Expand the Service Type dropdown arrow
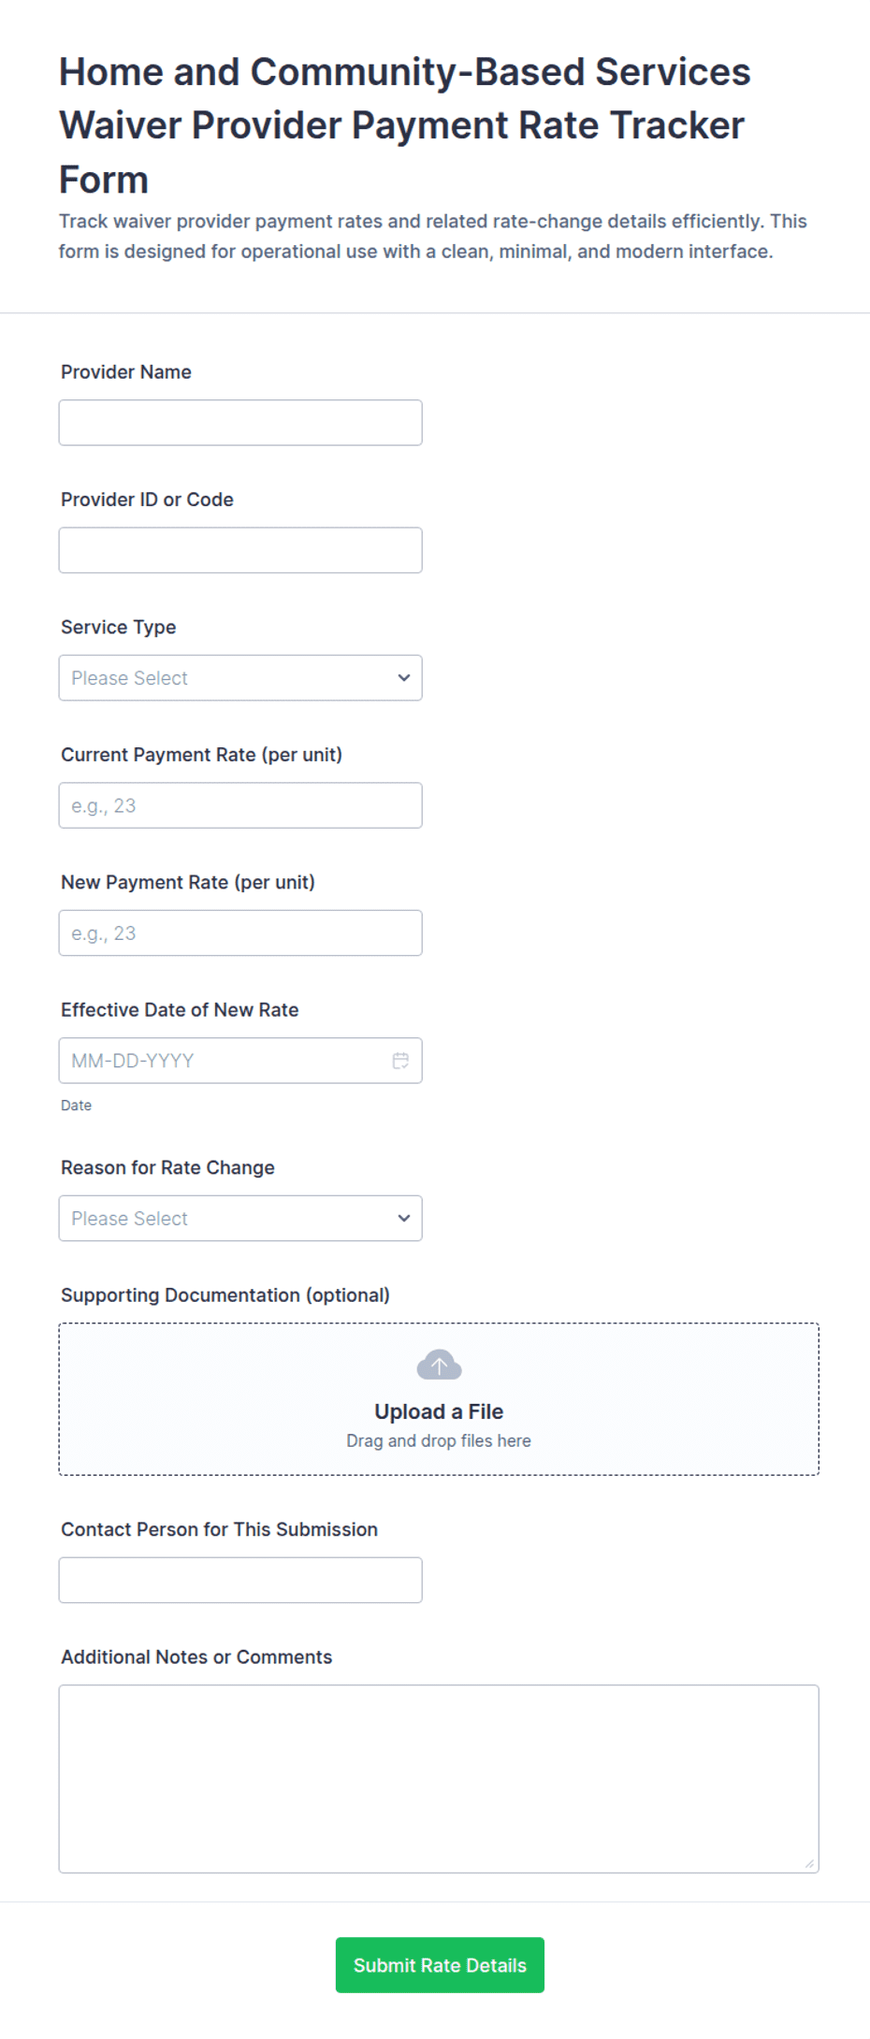Viewport: 870px width, 2039px height. tap(404, 678)
